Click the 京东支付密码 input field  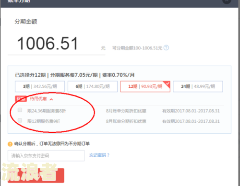[x=46, y=155]
